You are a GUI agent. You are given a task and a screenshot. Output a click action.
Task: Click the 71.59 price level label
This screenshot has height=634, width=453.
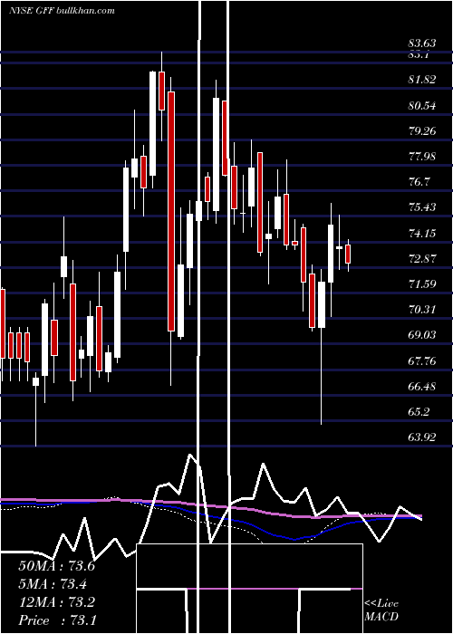tap(422, 283)
